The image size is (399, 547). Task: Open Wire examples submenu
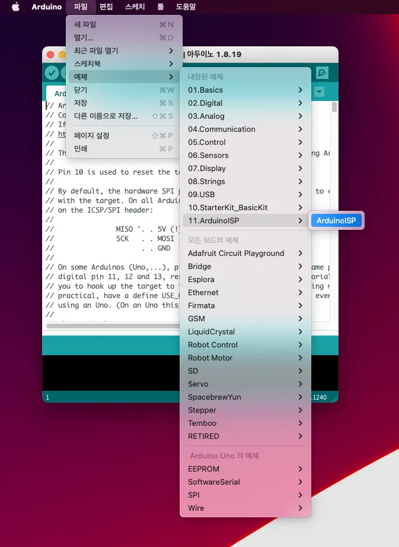point(245,508)
